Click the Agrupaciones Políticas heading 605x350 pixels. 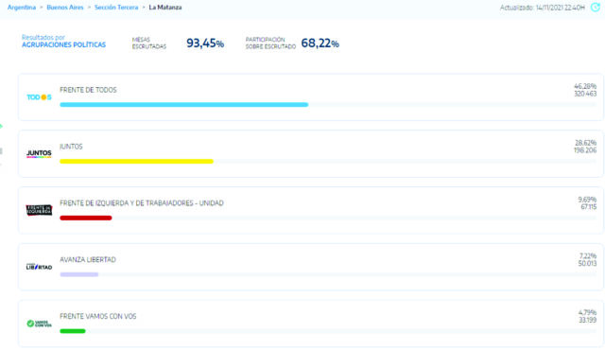63,44
